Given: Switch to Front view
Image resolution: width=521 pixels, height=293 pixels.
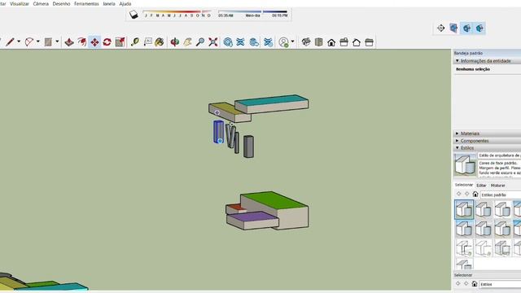Looking at the screenshot, I should [331, 42].
